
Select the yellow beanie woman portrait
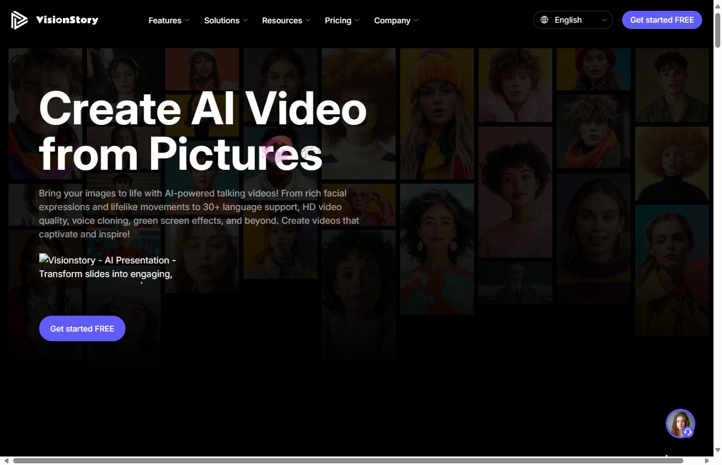click(x=436, y=114)
